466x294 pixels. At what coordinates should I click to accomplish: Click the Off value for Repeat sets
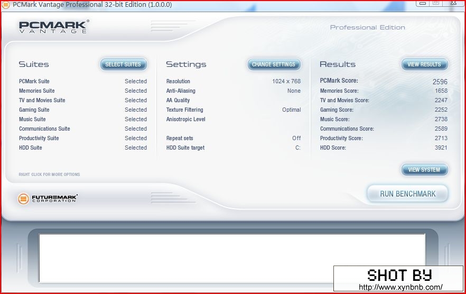click(x=296, y=138)
